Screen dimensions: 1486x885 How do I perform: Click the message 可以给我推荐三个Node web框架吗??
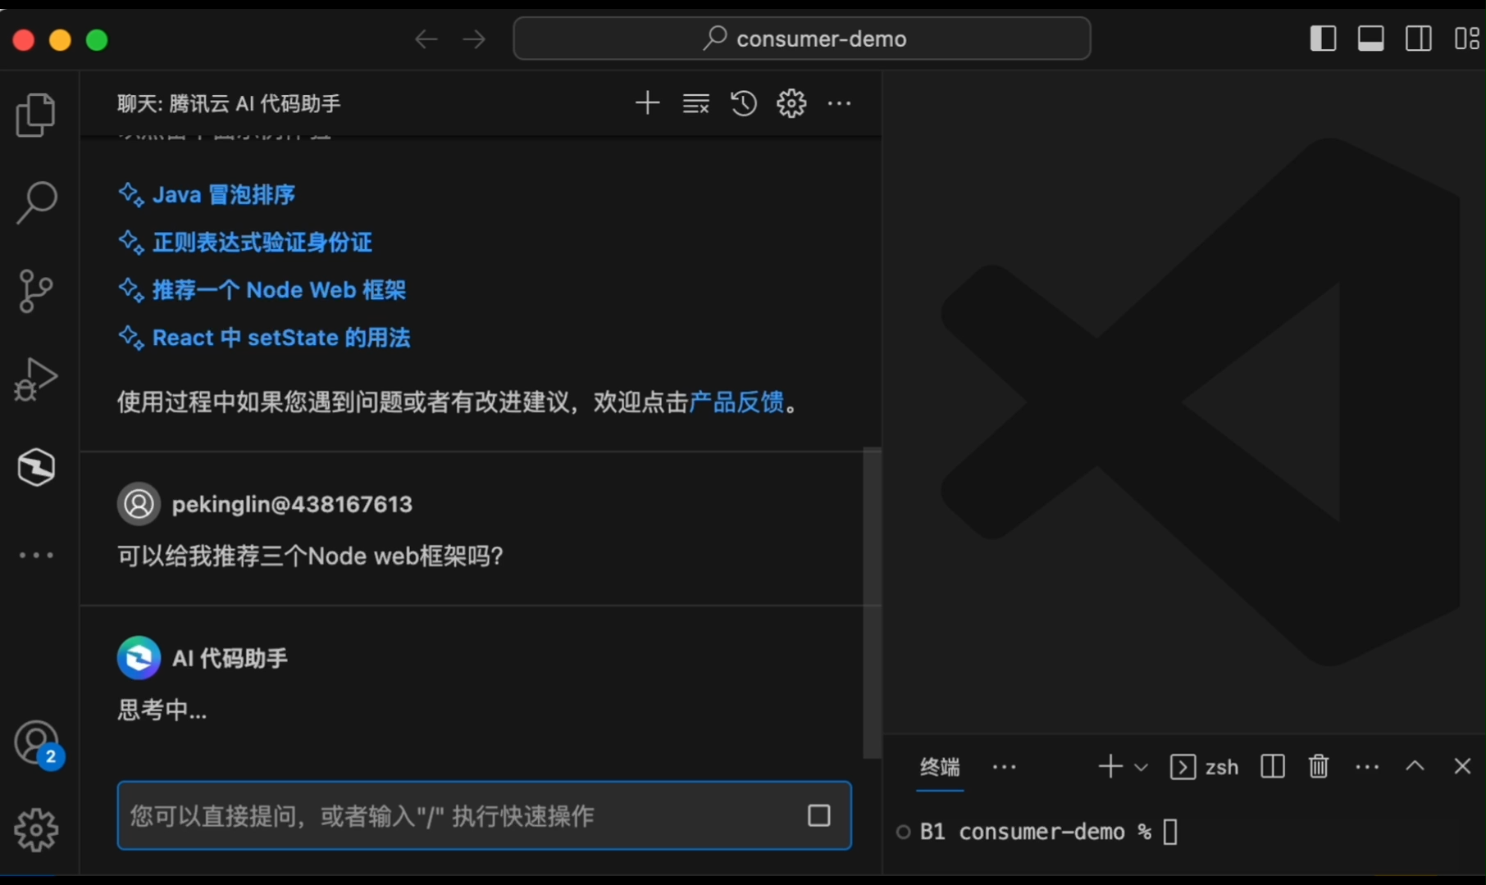(x=310, y=556)
